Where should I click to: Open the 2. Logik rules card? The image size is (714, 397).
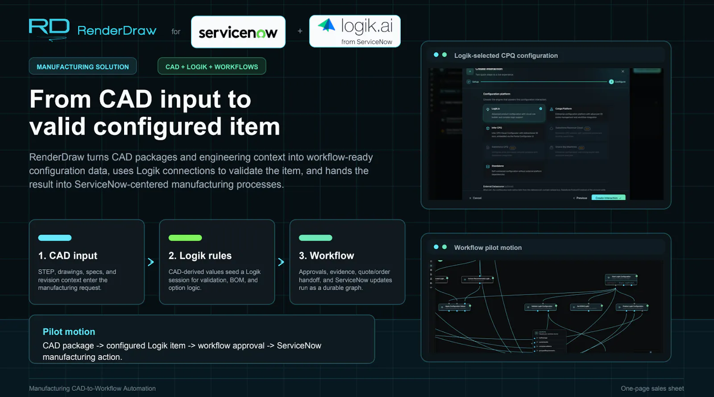[x=217, y=262]
